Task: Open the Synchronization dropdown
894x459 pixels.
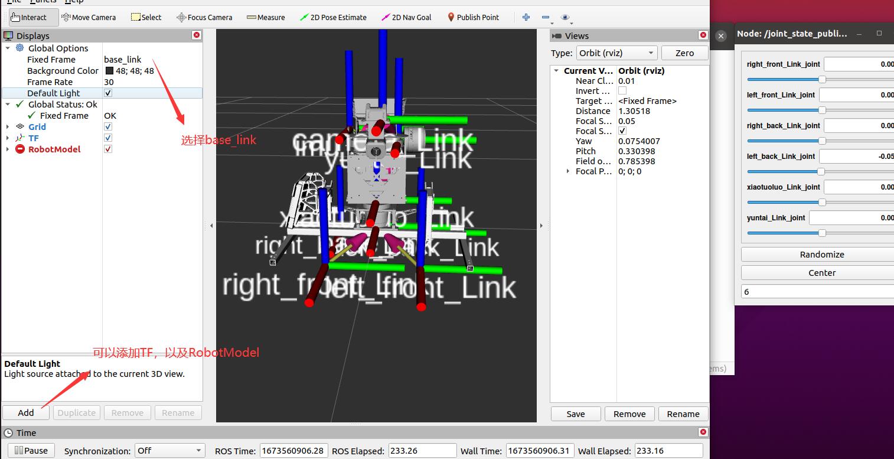Action: tap(170, 451)
